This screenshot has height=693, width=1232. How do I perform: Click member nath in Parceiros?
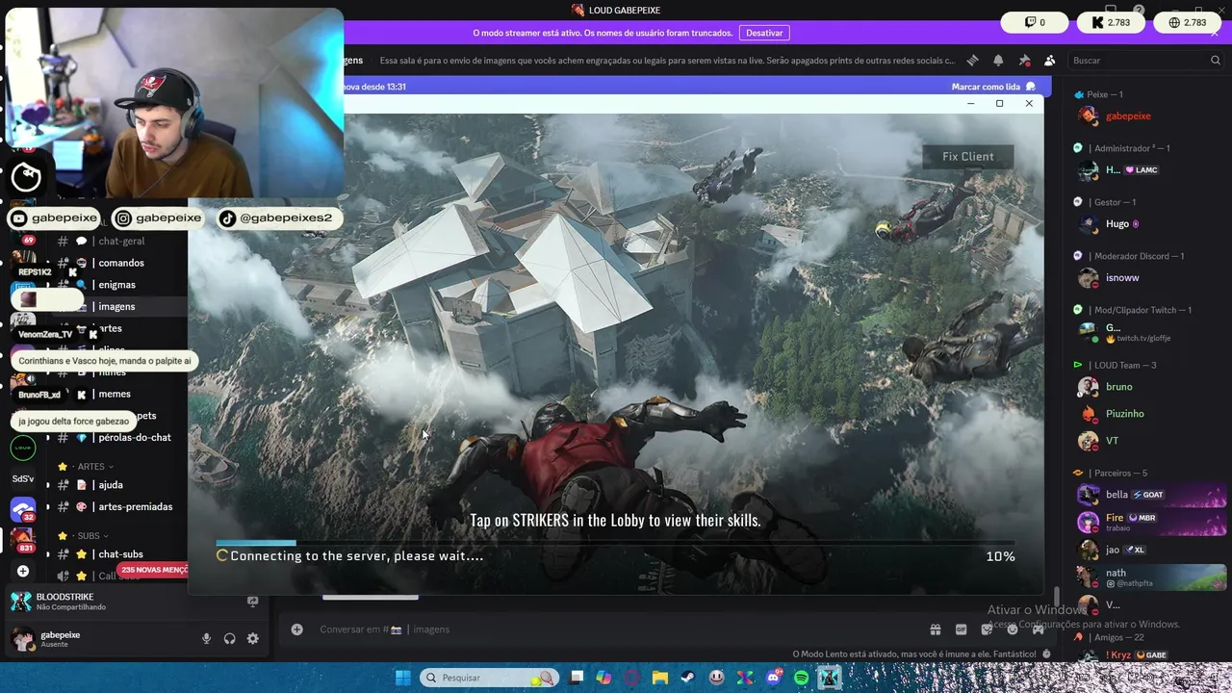1149,577
